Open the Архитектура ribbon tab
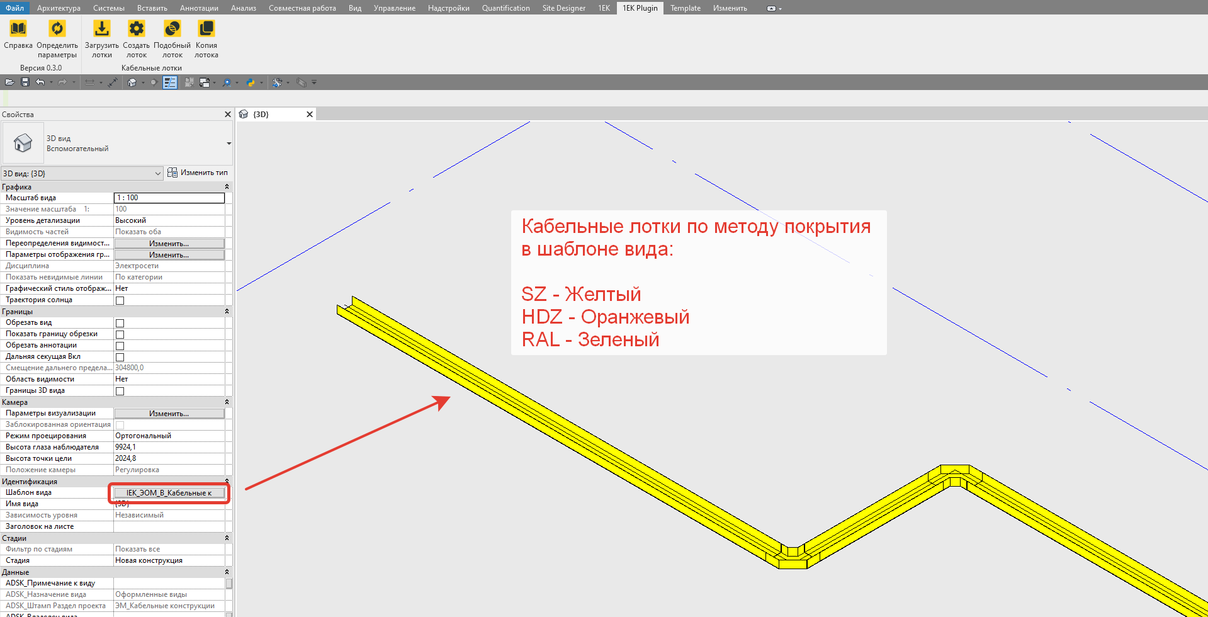Viewport: 1208px width, 617px height. [59, 8]
